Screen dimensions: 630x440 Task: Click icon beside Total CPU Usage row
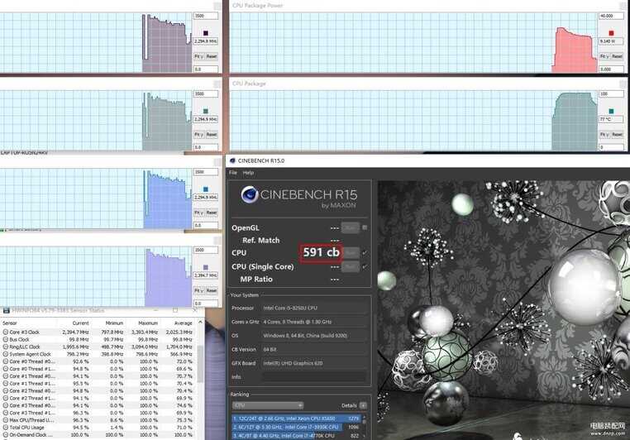(x=5, y=428)
